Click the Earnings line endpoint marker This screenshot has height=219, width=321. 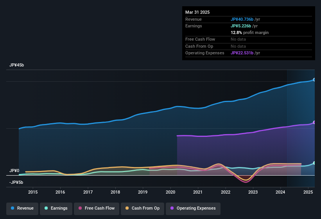314,163
